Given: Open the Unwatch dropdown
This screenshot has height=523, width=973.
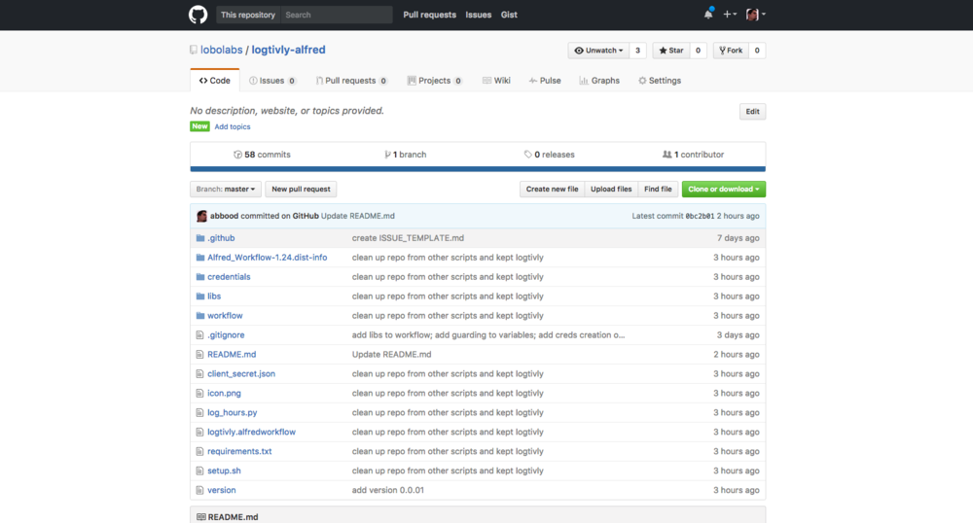Looking at the screenshot, I should click(598, 51).
